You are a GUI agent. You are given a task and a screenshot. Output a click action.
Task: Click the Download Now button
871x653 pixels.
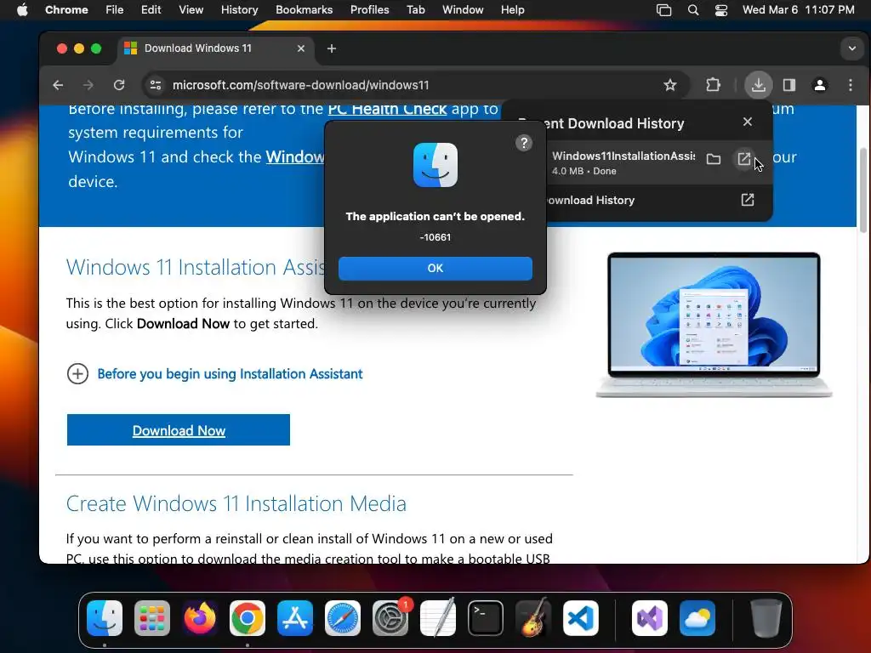(179, 429)
